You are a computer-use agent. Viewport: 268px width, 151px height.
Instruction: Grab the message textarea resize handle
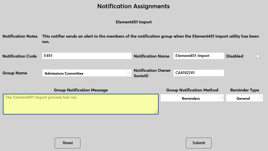156,112
